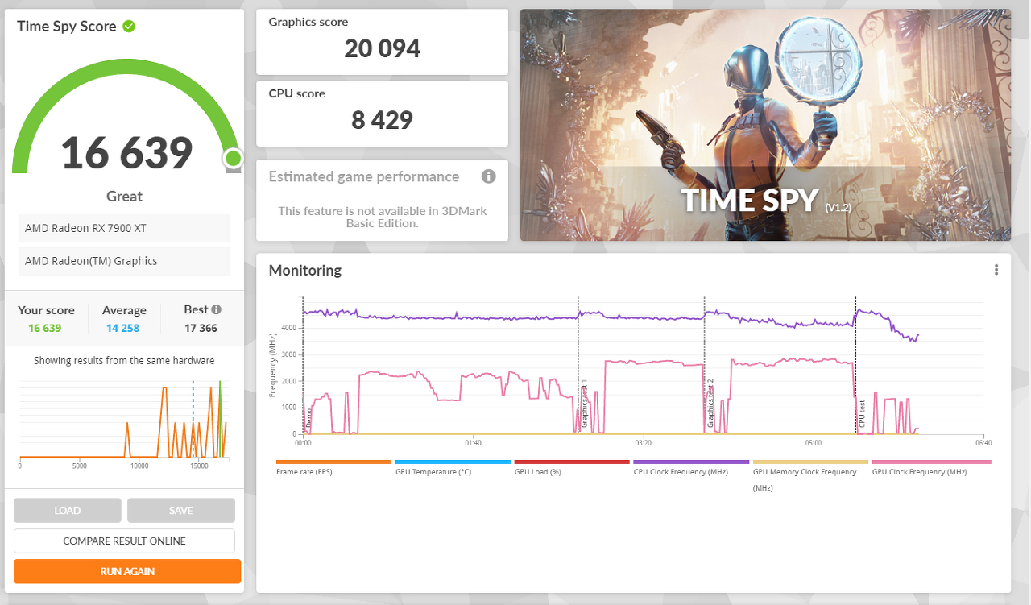Click the info icon beside Best score

216,309
